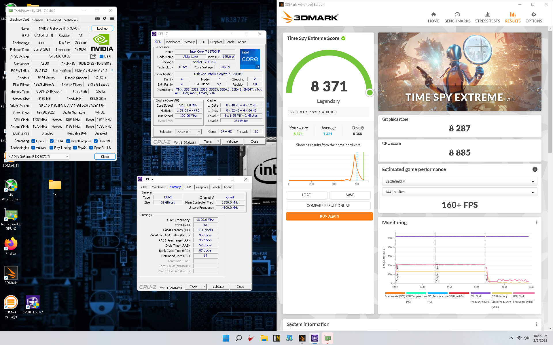This screenshot has height=345, width=553.
Task: Toggle DirectCompute checkbox in GPU-Z
Action: [x=68, y=141]
